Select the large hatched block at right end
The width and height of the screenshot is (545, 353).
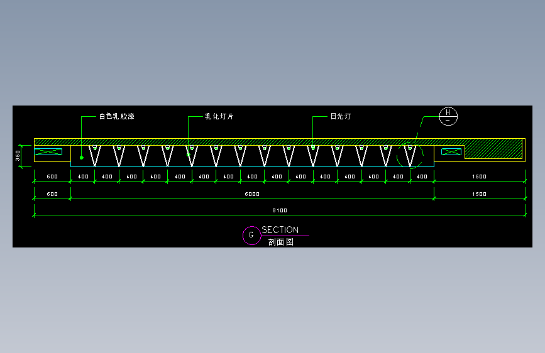[x=493, y=149]
